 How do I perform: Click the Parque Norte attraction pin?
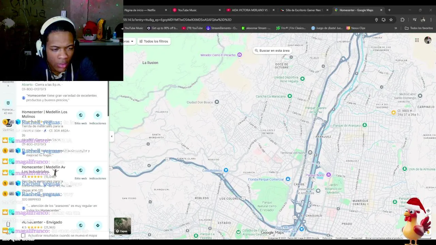(328, 175)
